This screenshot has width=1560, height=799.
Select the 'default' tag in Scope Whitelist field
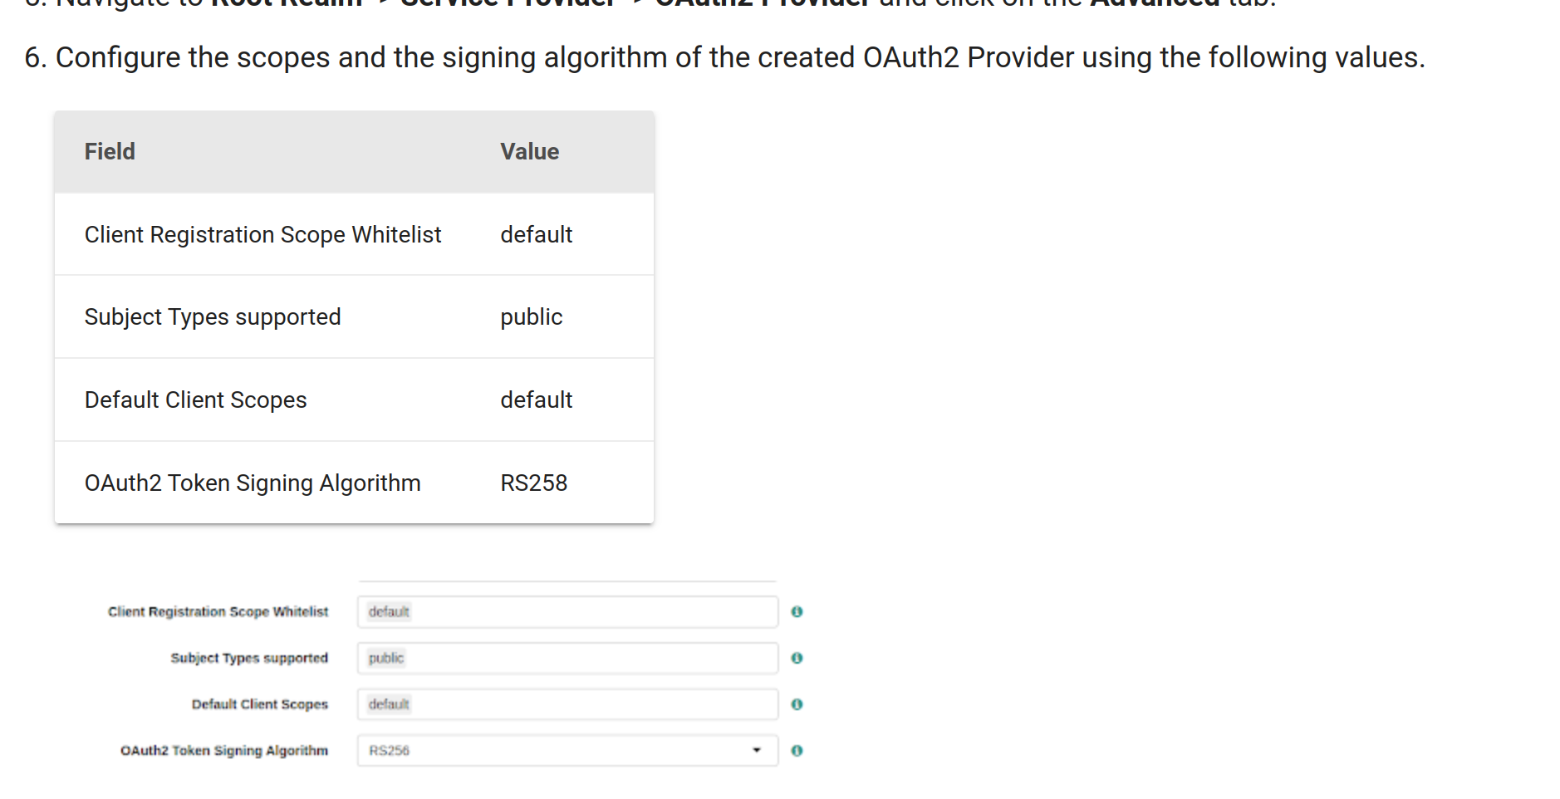pos(389,612)
